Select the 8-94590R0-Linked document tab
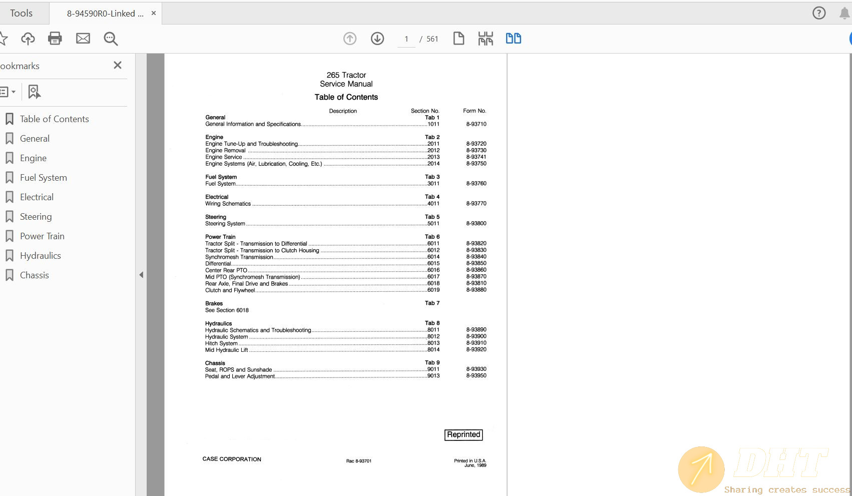The height and width of the screenshot is (496, 852). 105,14
